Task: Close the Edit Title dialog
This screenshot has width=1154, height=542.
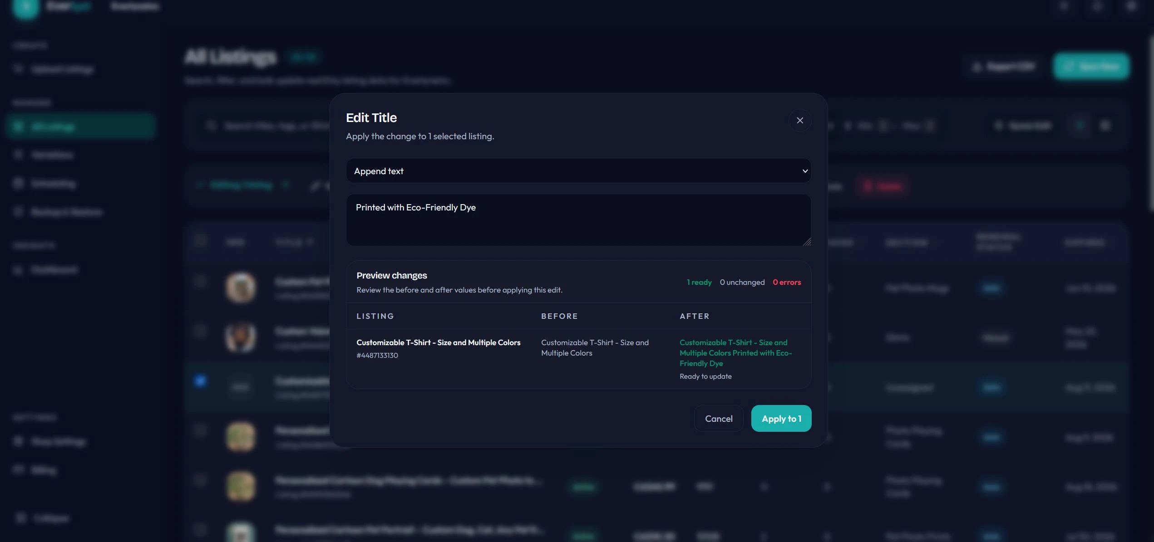Action: pos(799,120)
